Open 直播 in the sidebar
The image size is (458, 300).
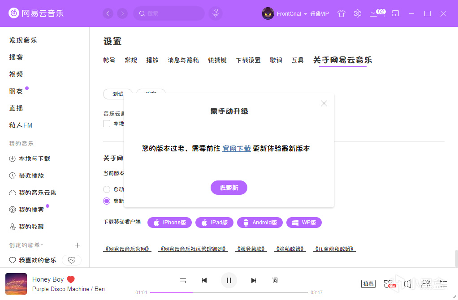click(x=16, y=108)
